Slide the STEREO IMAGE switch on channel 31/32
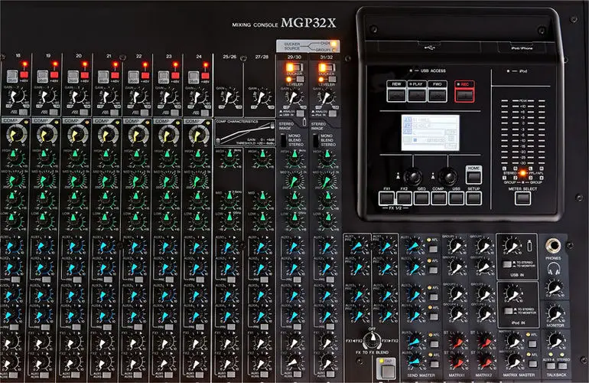Viewport: 589px width, 383px height. (316, 140)
